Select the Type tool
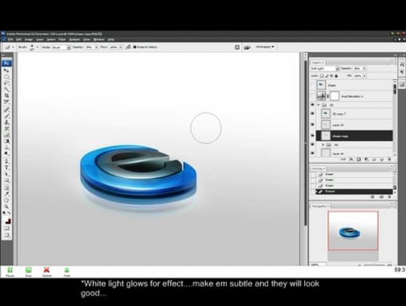This screenshot has height=306, width=406. (x=6, y=168)
